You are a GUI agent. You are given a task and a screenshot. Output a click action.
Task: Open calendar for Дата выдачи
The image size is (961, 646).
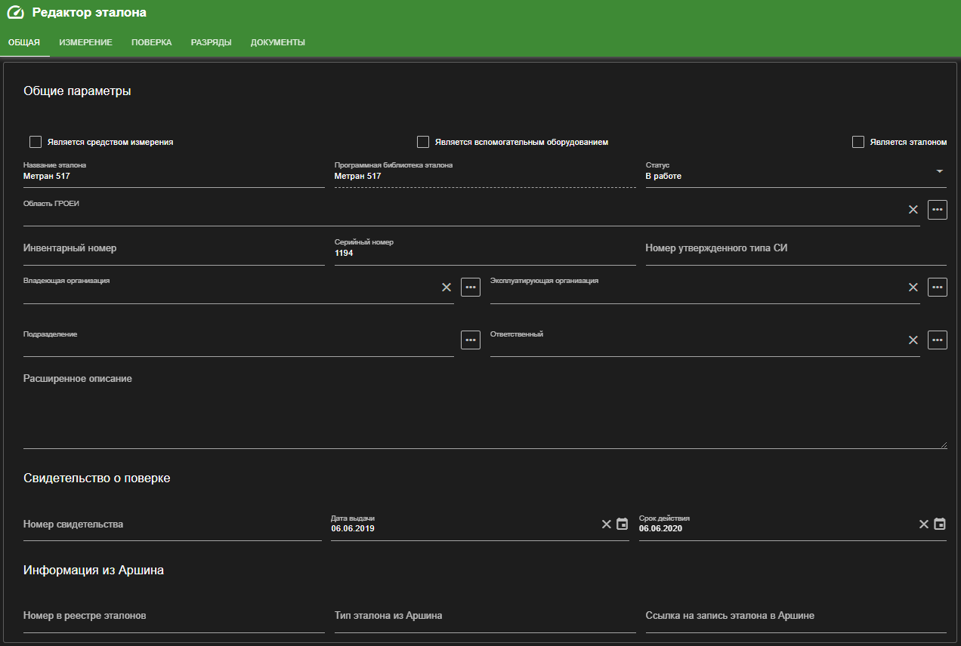(x=623, y=524)
